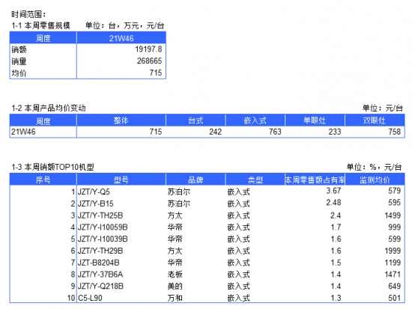Click monitored price 1471
Viewport: 412px width, 309px height.
tap(393, 275)
